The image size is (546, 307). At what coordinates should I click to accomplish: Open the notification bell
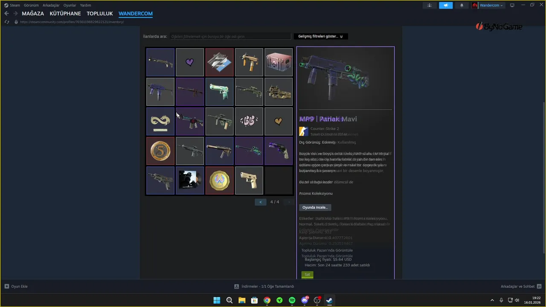pos(462,6)
